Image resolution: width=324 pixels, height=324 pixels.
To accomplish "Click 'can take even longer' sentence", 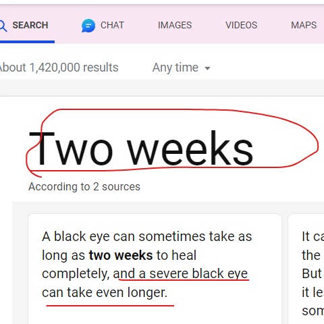I will [105, 293].
